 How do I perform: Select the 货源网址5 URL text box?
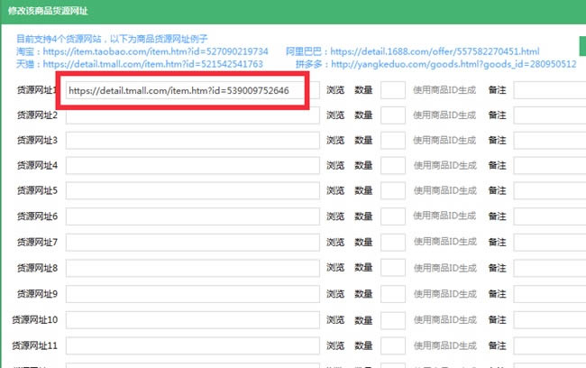[x=190, y=191]
